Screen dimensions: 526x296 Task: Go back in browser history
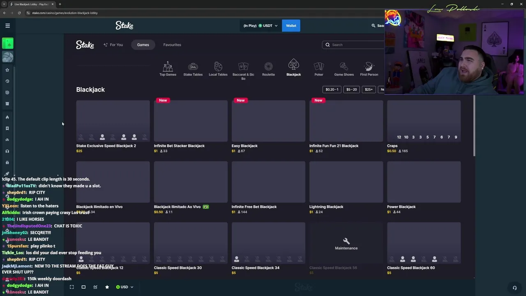click(4, 13)
